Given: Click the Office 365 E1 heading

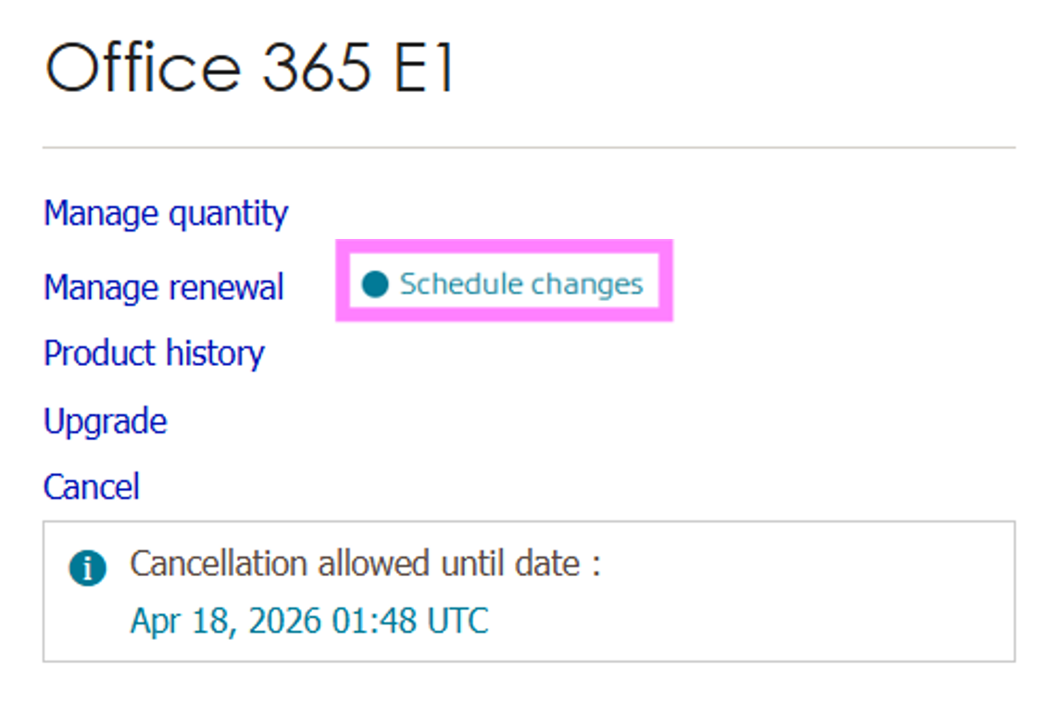Looking at the screenshot, I should [x=250, y=68].
